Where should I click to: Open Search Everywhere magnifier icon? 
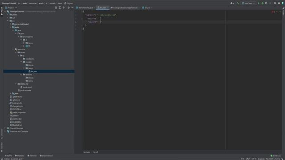pos(275,3)
